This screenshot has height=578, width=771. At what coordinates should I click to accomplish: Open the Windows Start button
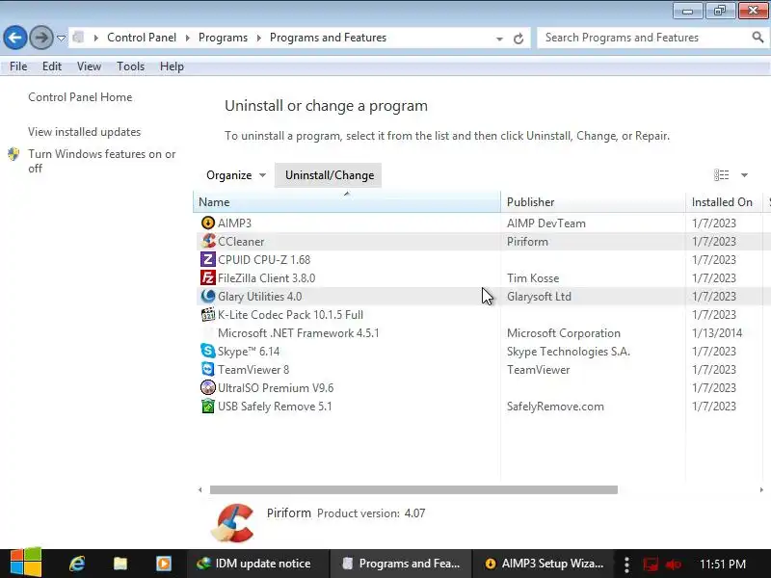[26, 563]
